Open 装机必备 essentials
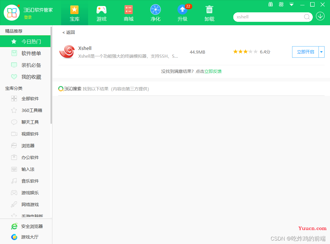The image size is (330, 244). [25, 65]
